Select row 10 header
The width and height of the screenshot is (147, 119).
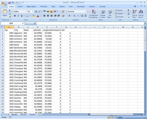[x=2, y=57]
